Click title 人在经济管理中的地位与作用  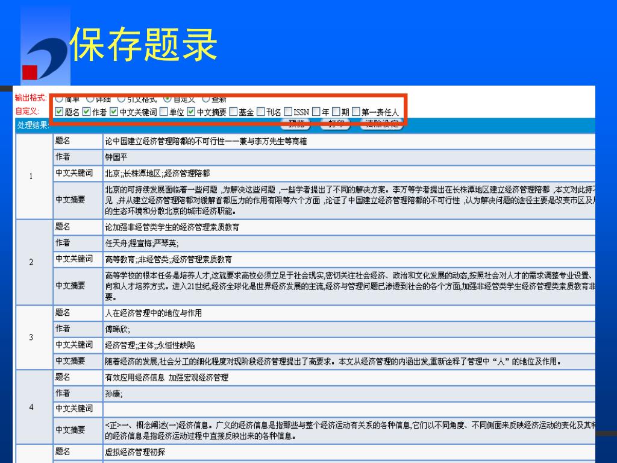154,313
